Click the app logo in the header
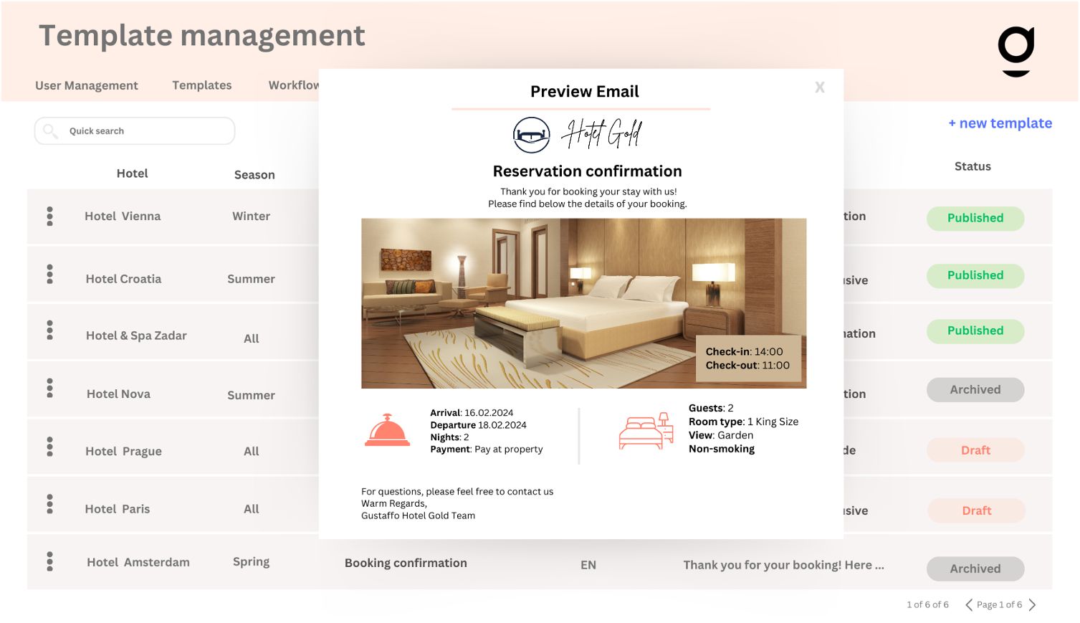The height and width of the screenshot is (623, 1080). click(x=1016, y=51)
